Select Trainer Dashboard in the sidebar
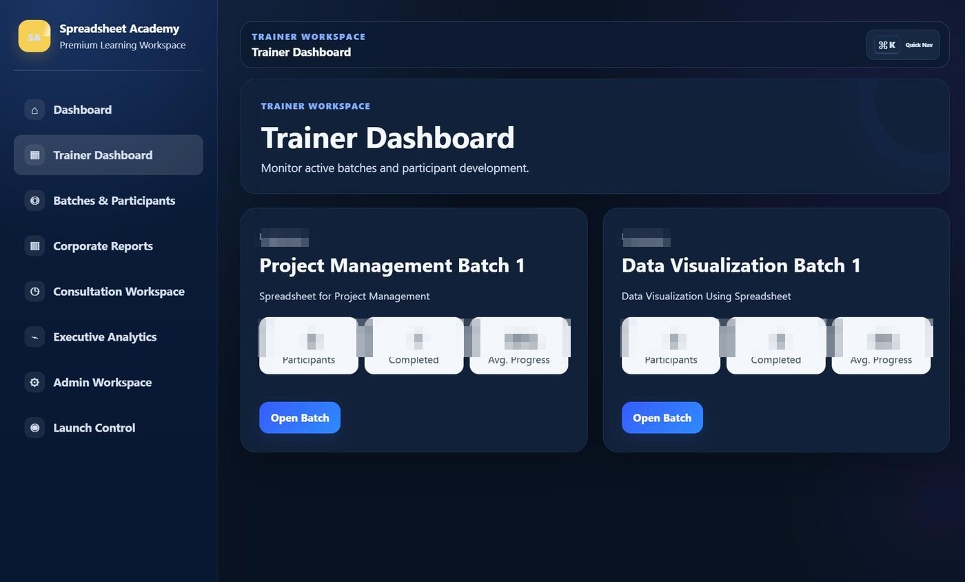 pyautogui.click(x=108, y=155)
